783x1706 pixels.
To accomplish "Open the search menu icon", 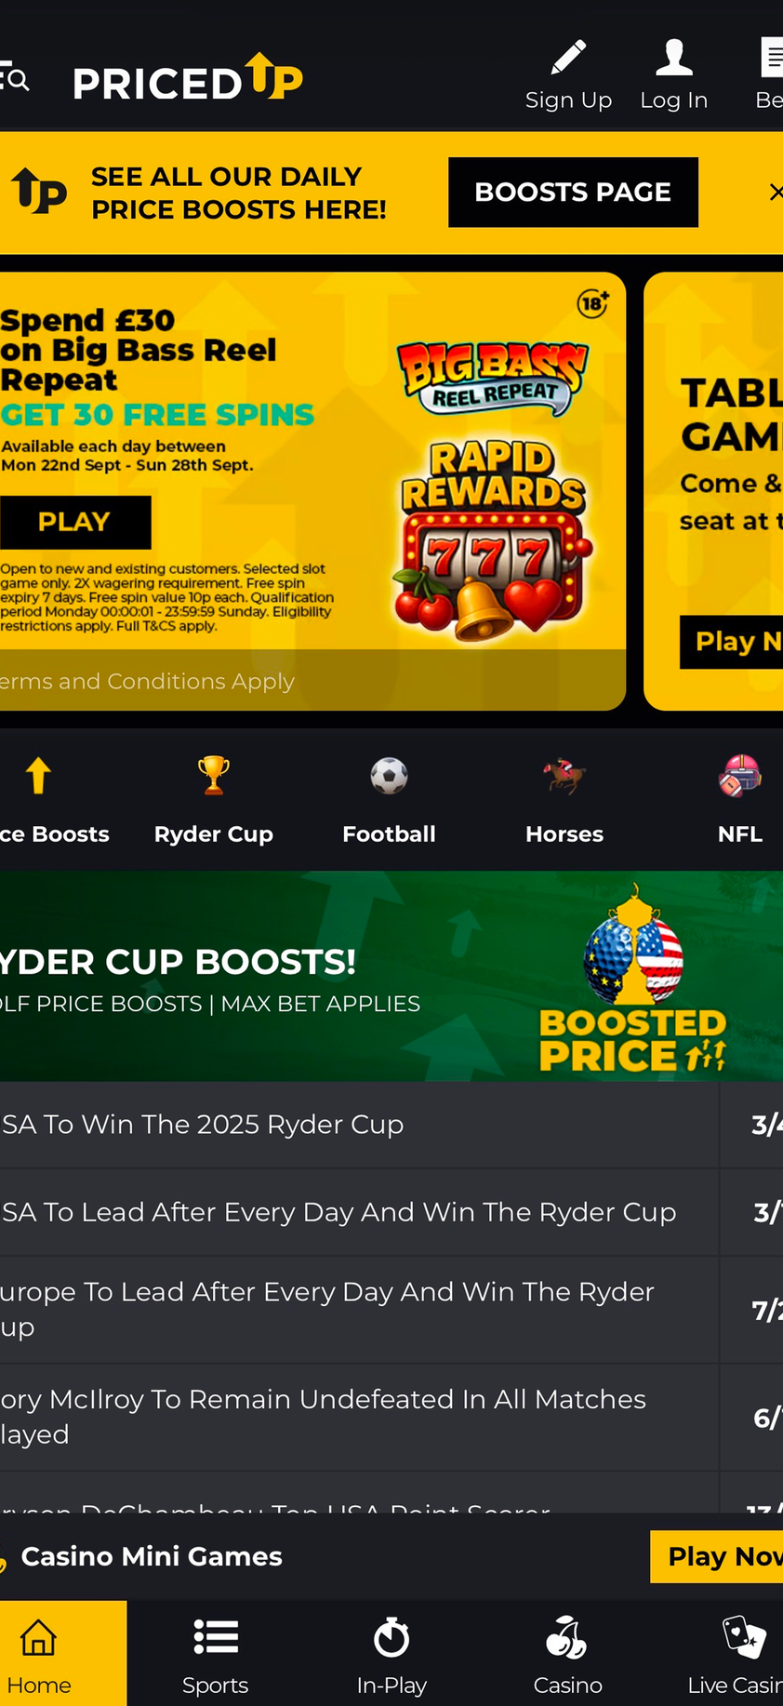I will 14,80.
